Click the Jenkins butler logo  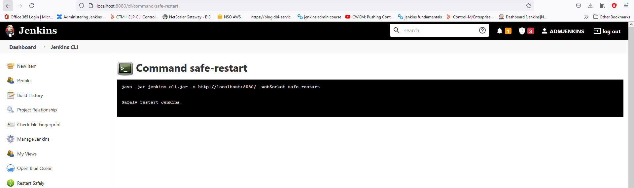point(10,31)
